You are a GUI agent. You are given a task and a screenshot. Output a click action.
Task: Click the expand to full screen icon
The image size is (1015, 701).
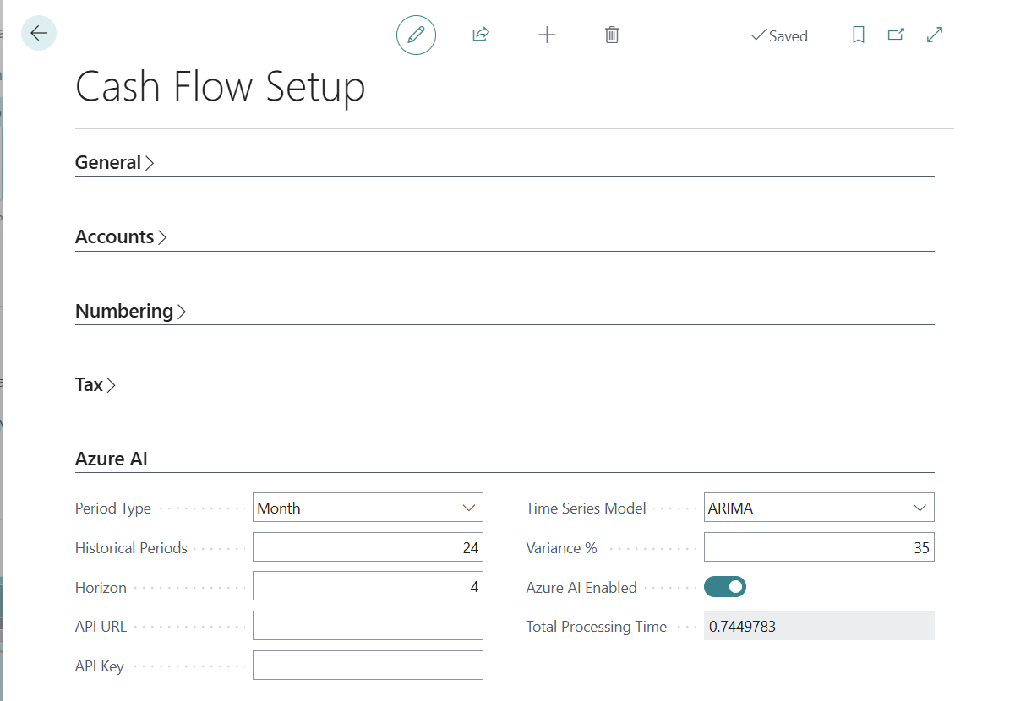[x=935, y=35]
